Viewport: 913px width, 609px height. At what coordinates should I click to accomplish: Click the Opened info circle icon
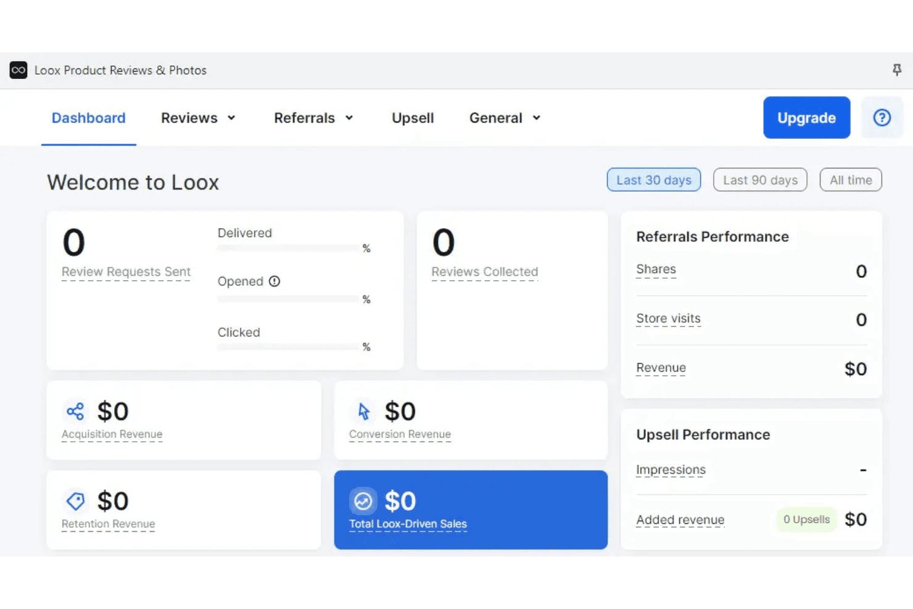click(275, 281)
